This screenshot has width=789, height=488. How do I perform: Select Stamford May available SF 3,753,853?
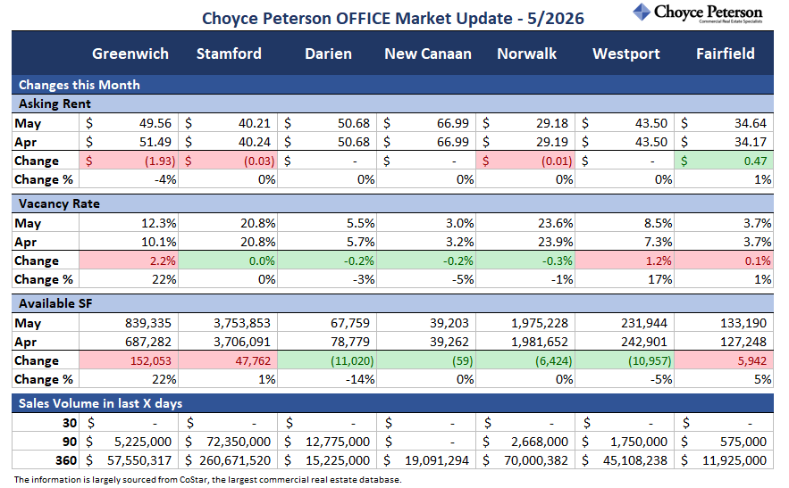[x=242, y=323]
